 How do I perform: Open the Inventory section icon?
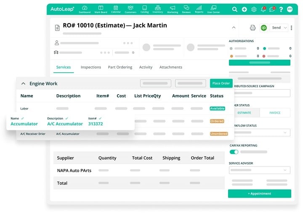coord(158,9)
